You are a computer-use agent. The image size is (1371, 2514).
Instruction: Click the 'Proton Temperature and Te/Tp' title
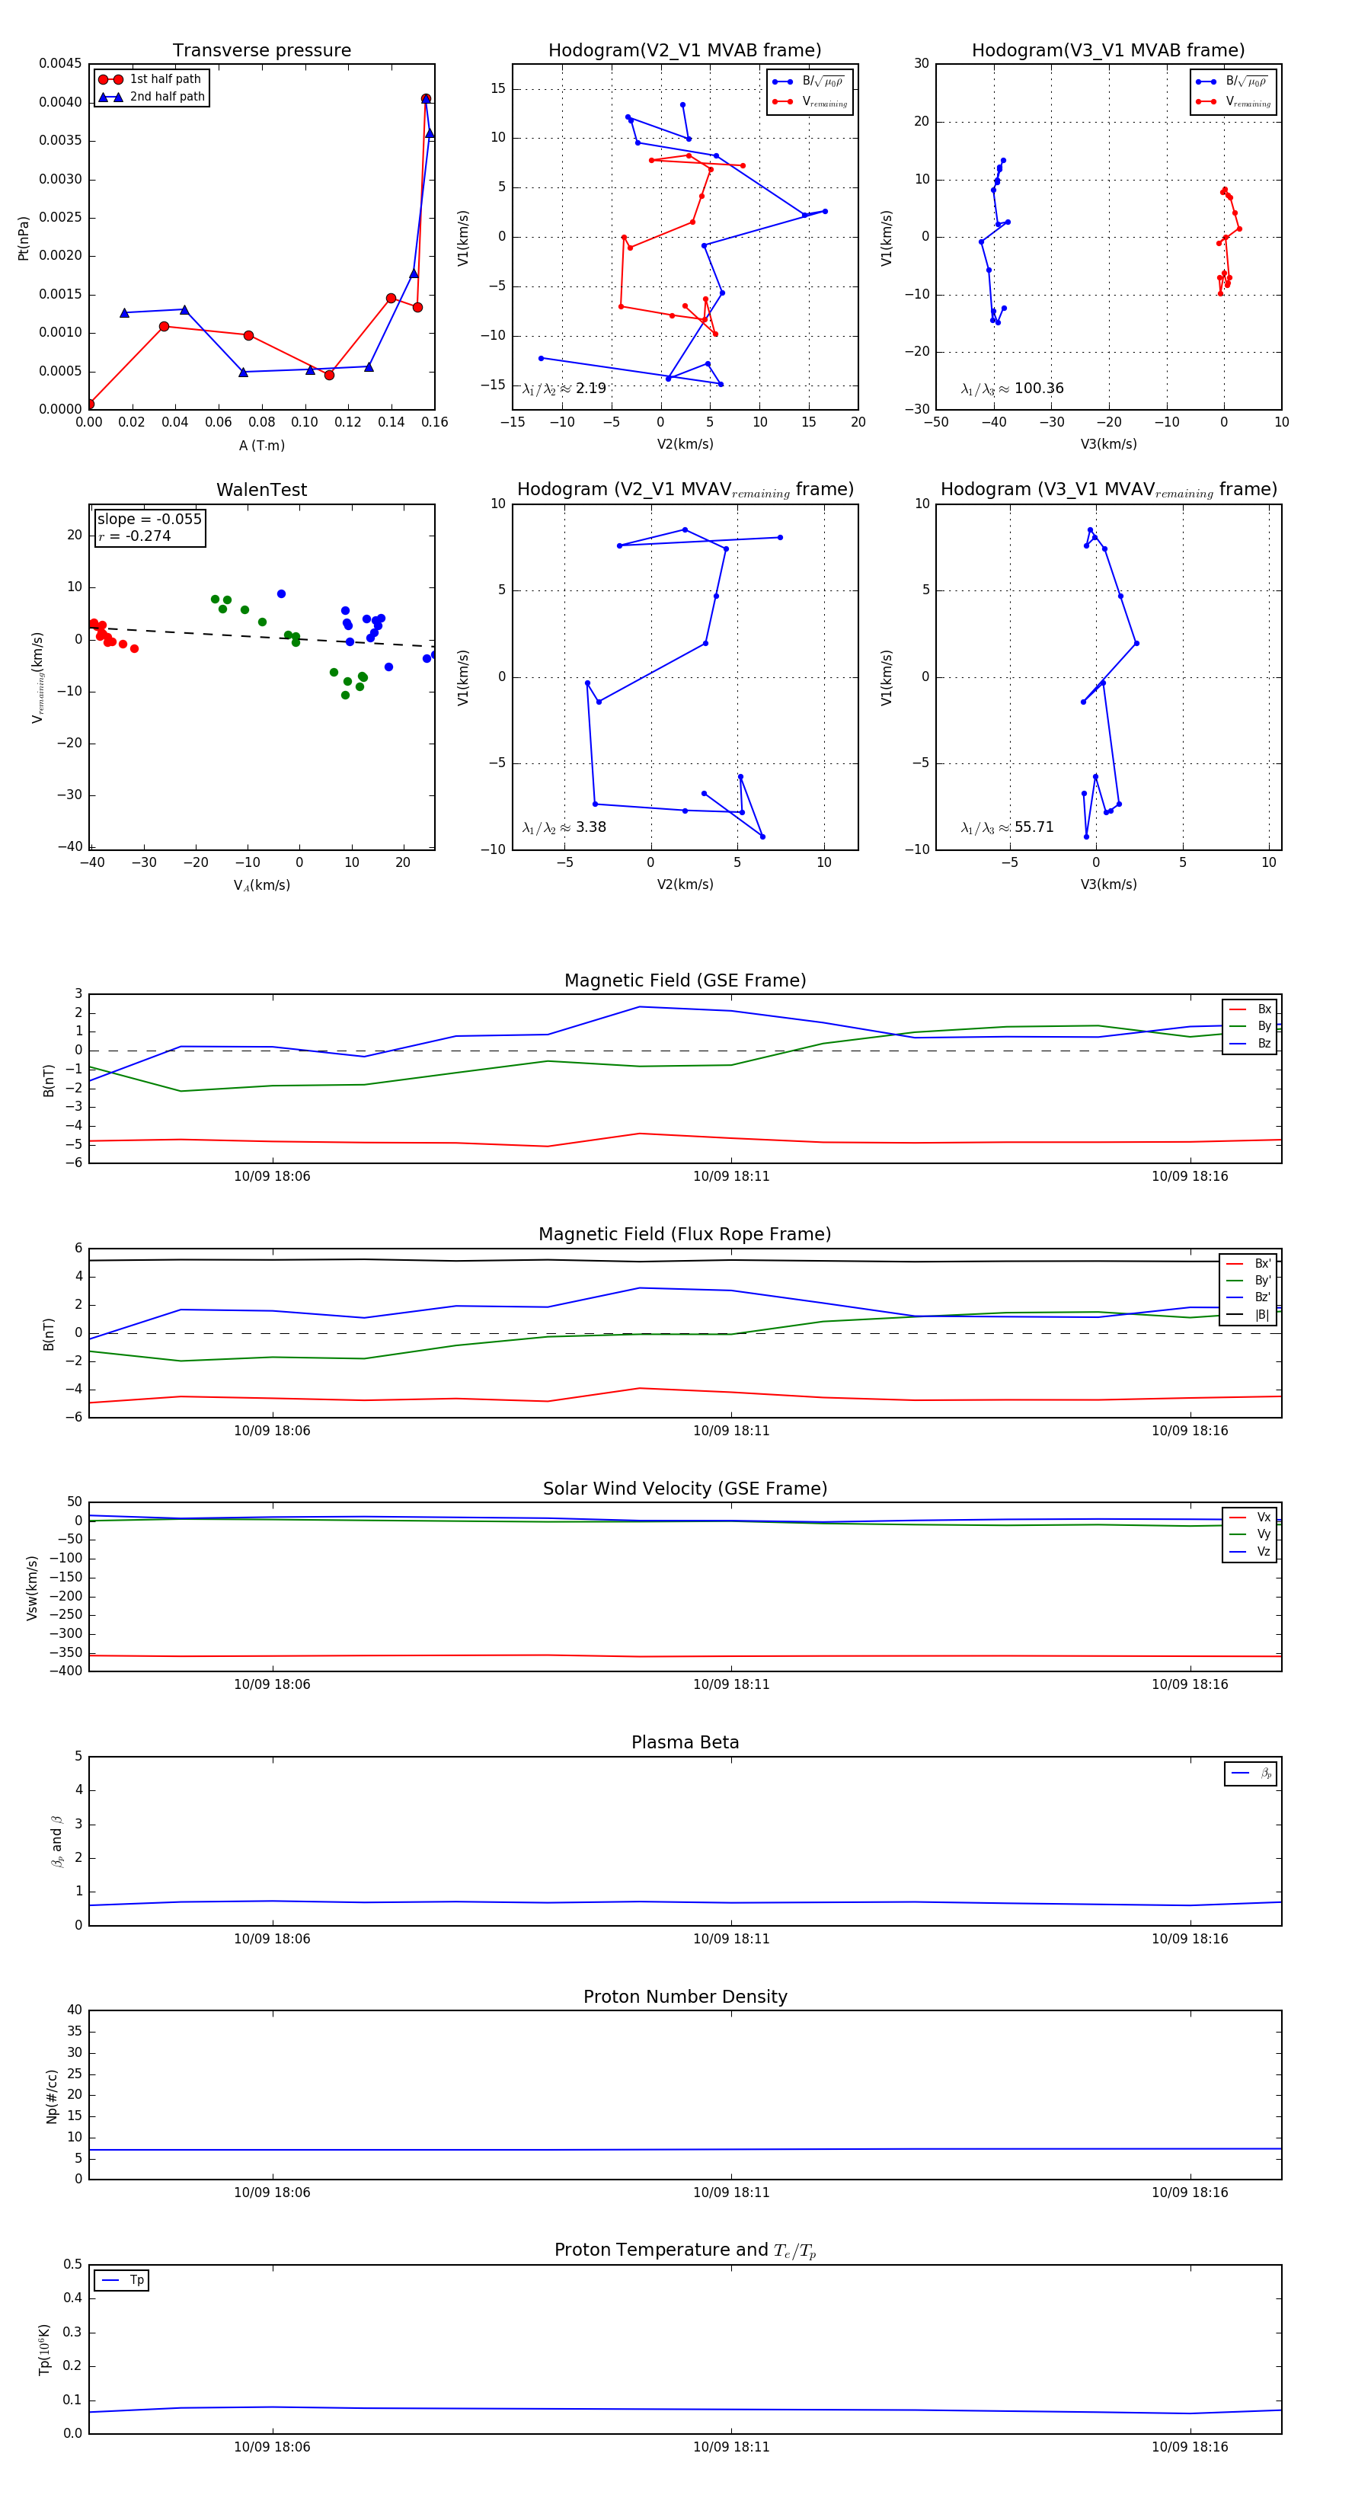coord(685,2250)
